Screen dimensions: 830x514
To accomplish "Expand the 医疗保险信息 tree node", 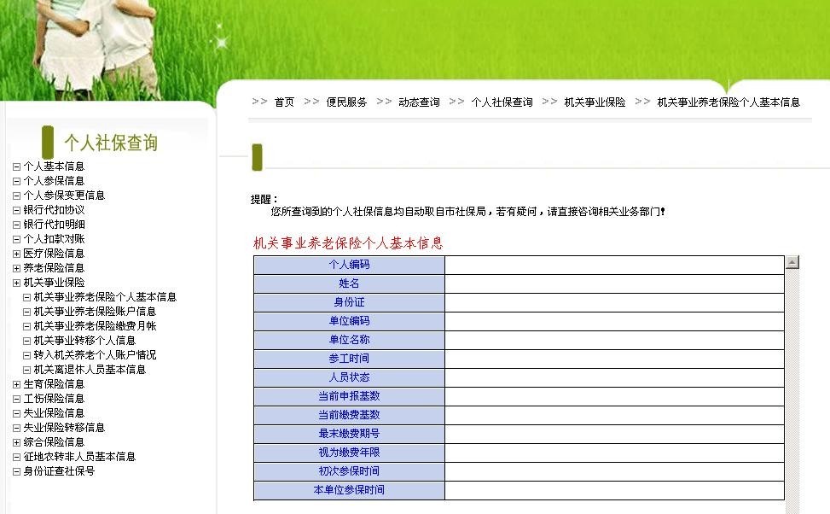I will click(x=15, y=251).
